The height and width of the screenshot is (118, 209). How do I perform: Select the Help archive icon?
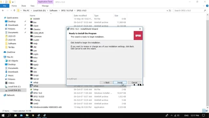point(31,43)
